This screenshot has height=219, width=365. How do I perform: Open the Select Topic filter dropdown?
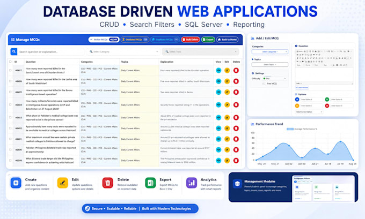[x=200, y=51]
